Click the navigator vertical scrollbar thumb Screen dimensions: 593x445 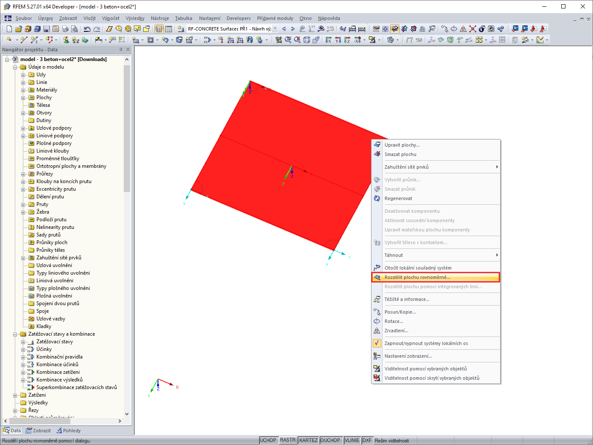127,128
